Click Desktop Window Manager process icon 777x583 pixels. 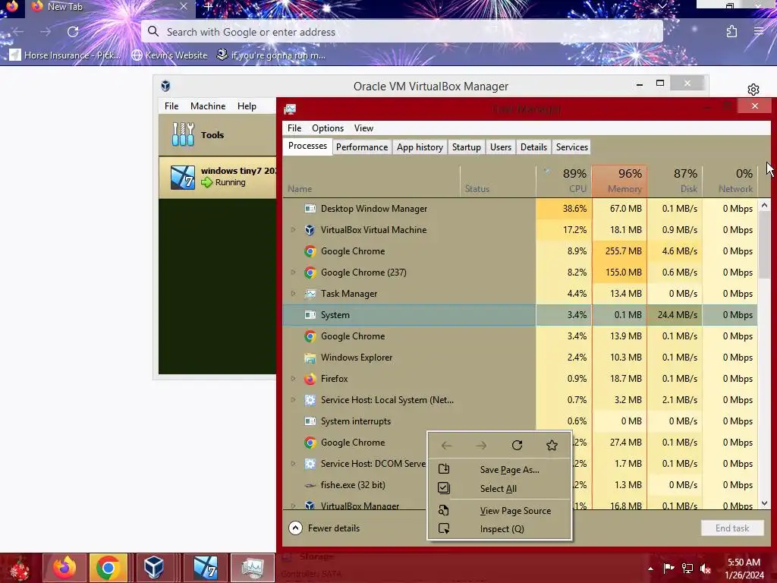(x=310, y=209)
